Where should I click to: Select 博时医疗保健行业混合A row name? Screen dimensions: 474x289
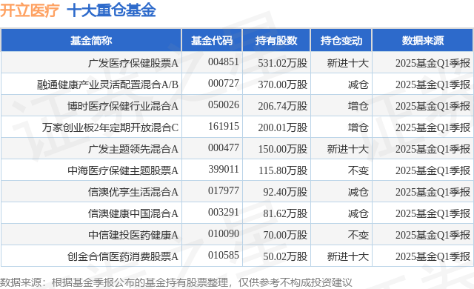tap(123, 106)
